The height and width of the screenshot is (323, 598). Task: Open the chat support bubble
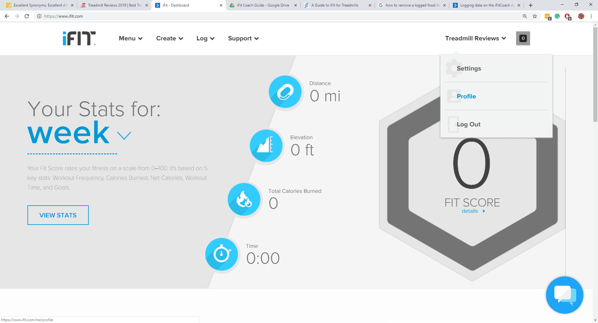[x=564, y=295]
